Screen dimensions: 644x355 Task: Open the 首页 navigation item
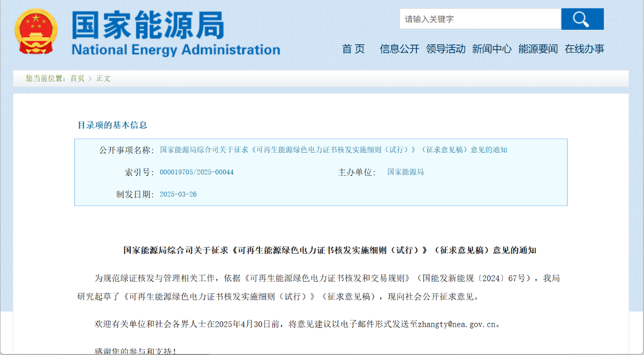tap(353, 49)
